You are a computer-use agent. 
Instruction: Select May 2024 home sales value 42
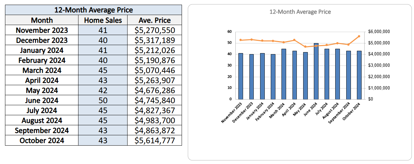(103, 90)
